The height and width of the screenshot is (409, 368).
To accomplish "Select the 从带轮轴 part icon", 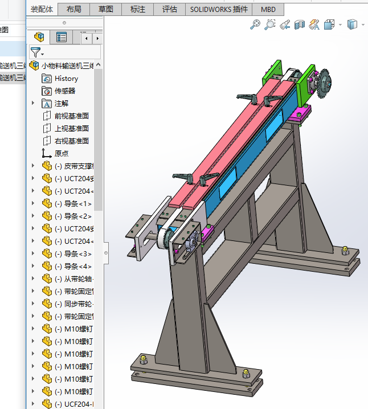I will 47,279.
